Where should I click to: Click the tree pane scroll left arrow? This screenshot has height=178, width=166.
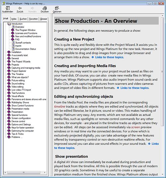[x=5, y=173]
